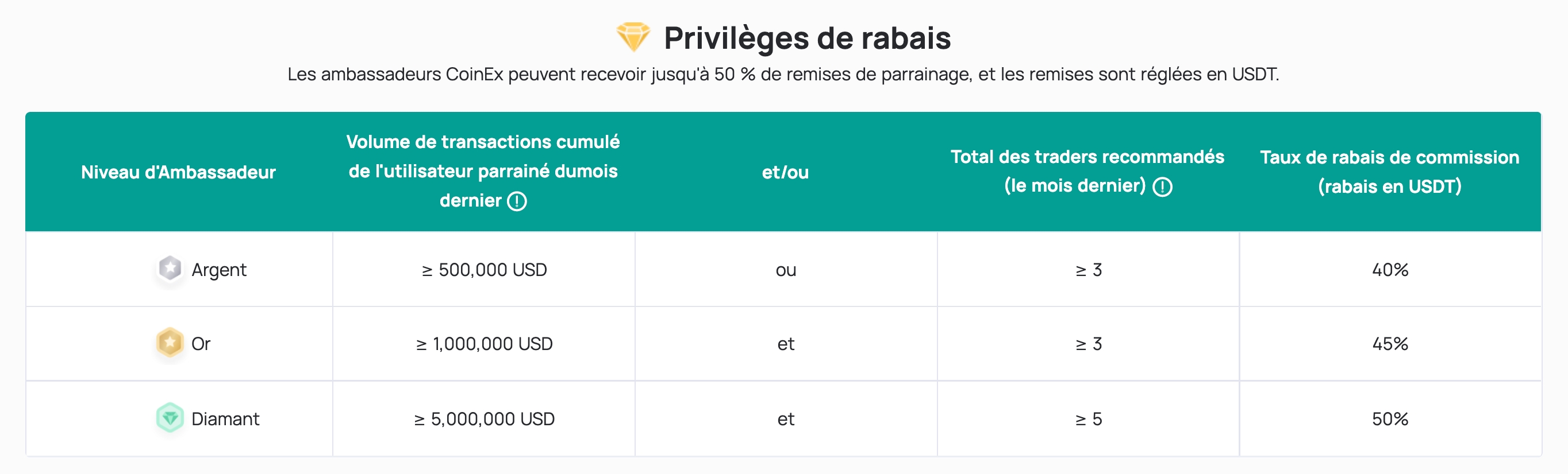The width and height of the screenshot is (1568, 474).
Task: Click the '≥ 5,000,000 USD' cell
Action: coord(484,419)
